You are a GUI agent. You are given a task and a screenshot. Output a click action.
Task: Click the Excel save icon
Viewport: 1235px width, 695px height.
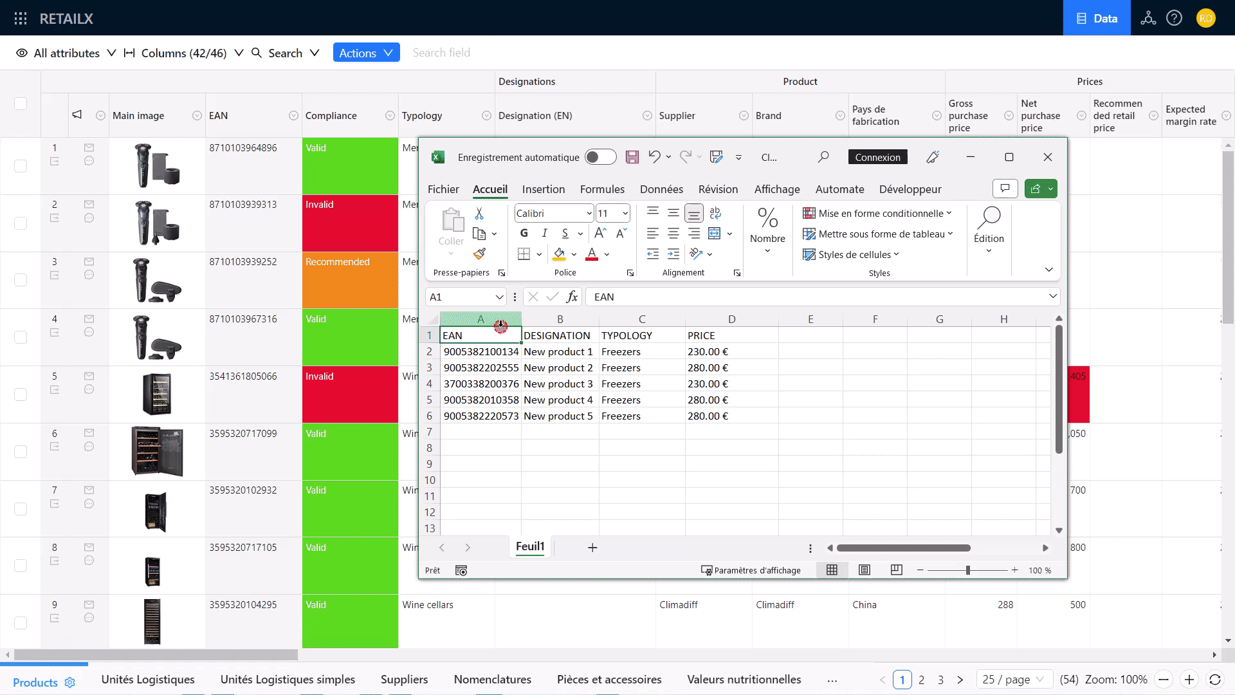(632, 157)
